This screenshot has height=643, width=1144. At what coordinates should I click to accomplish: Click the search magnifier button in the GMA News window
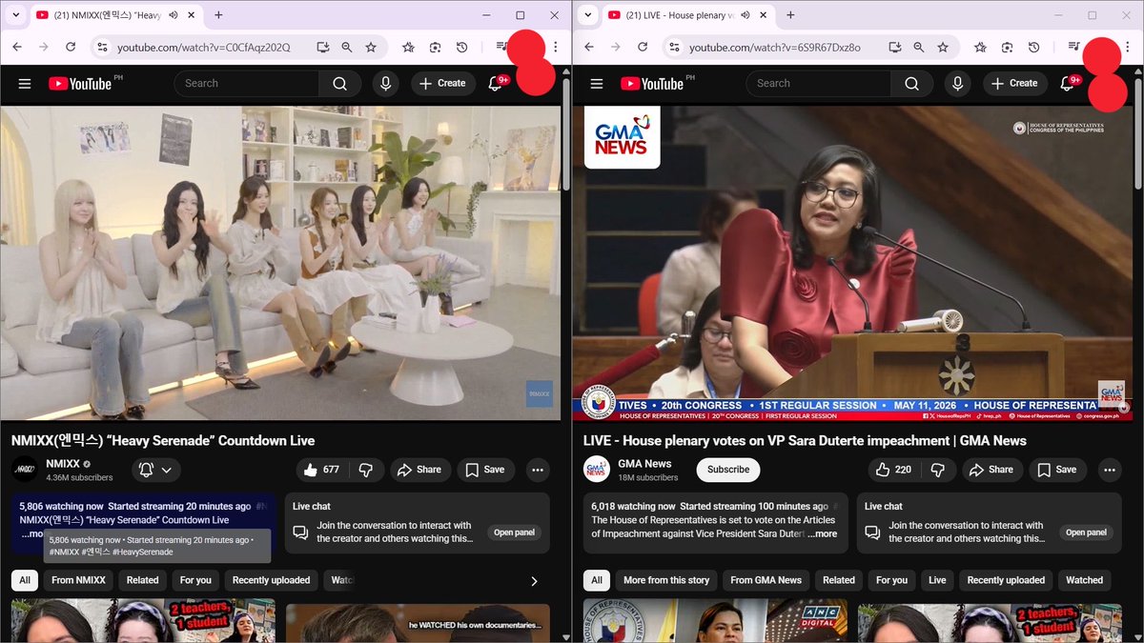(x=912, y=84)
